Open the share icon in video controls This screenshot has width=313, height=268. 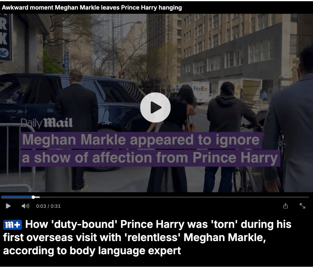click(285, 206)
